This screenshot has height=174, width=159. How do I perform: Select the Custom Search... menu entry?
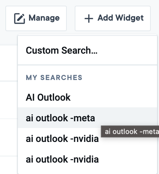pyautogui.click(x=87, y=50)
